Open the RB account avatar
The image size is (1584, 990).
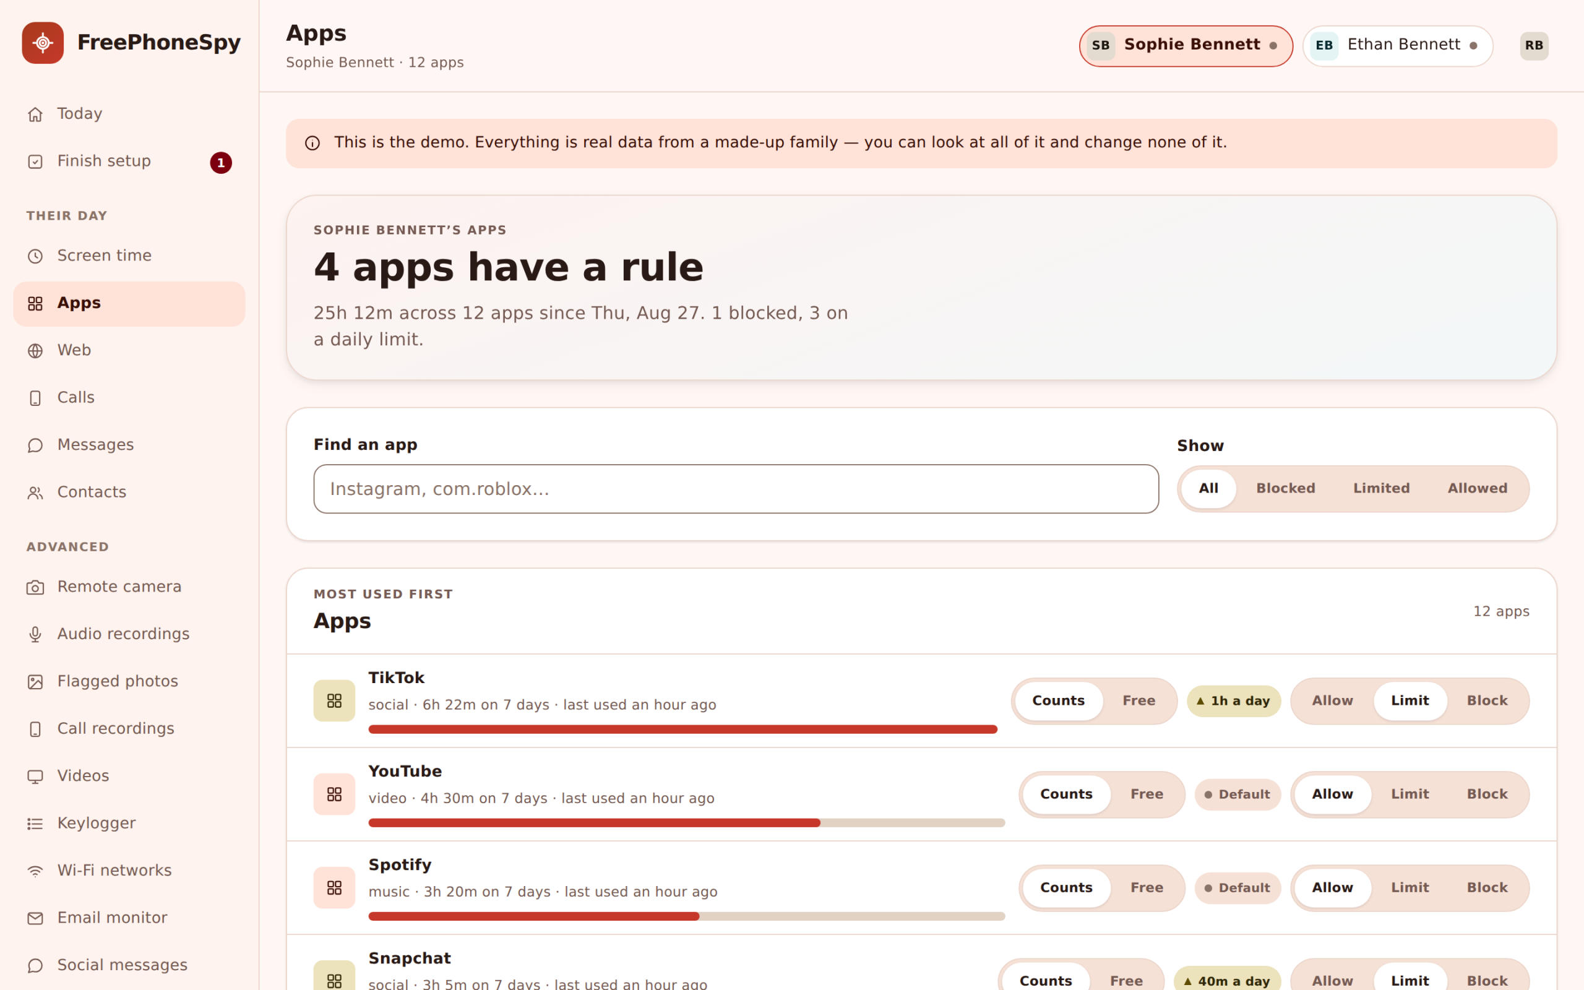[1534, 46]
